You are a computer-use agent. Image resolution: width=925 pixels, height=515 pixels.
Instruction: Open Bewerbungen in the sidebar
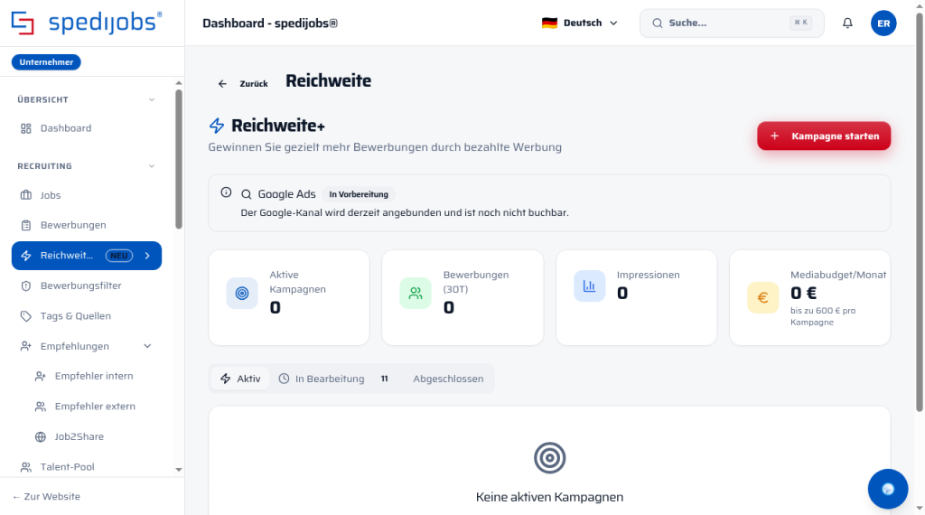87,225
